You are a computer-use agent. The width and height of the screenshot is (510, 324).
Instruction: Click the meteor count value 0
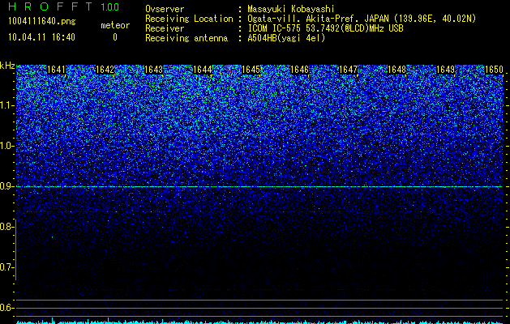[x=115, y=37]
